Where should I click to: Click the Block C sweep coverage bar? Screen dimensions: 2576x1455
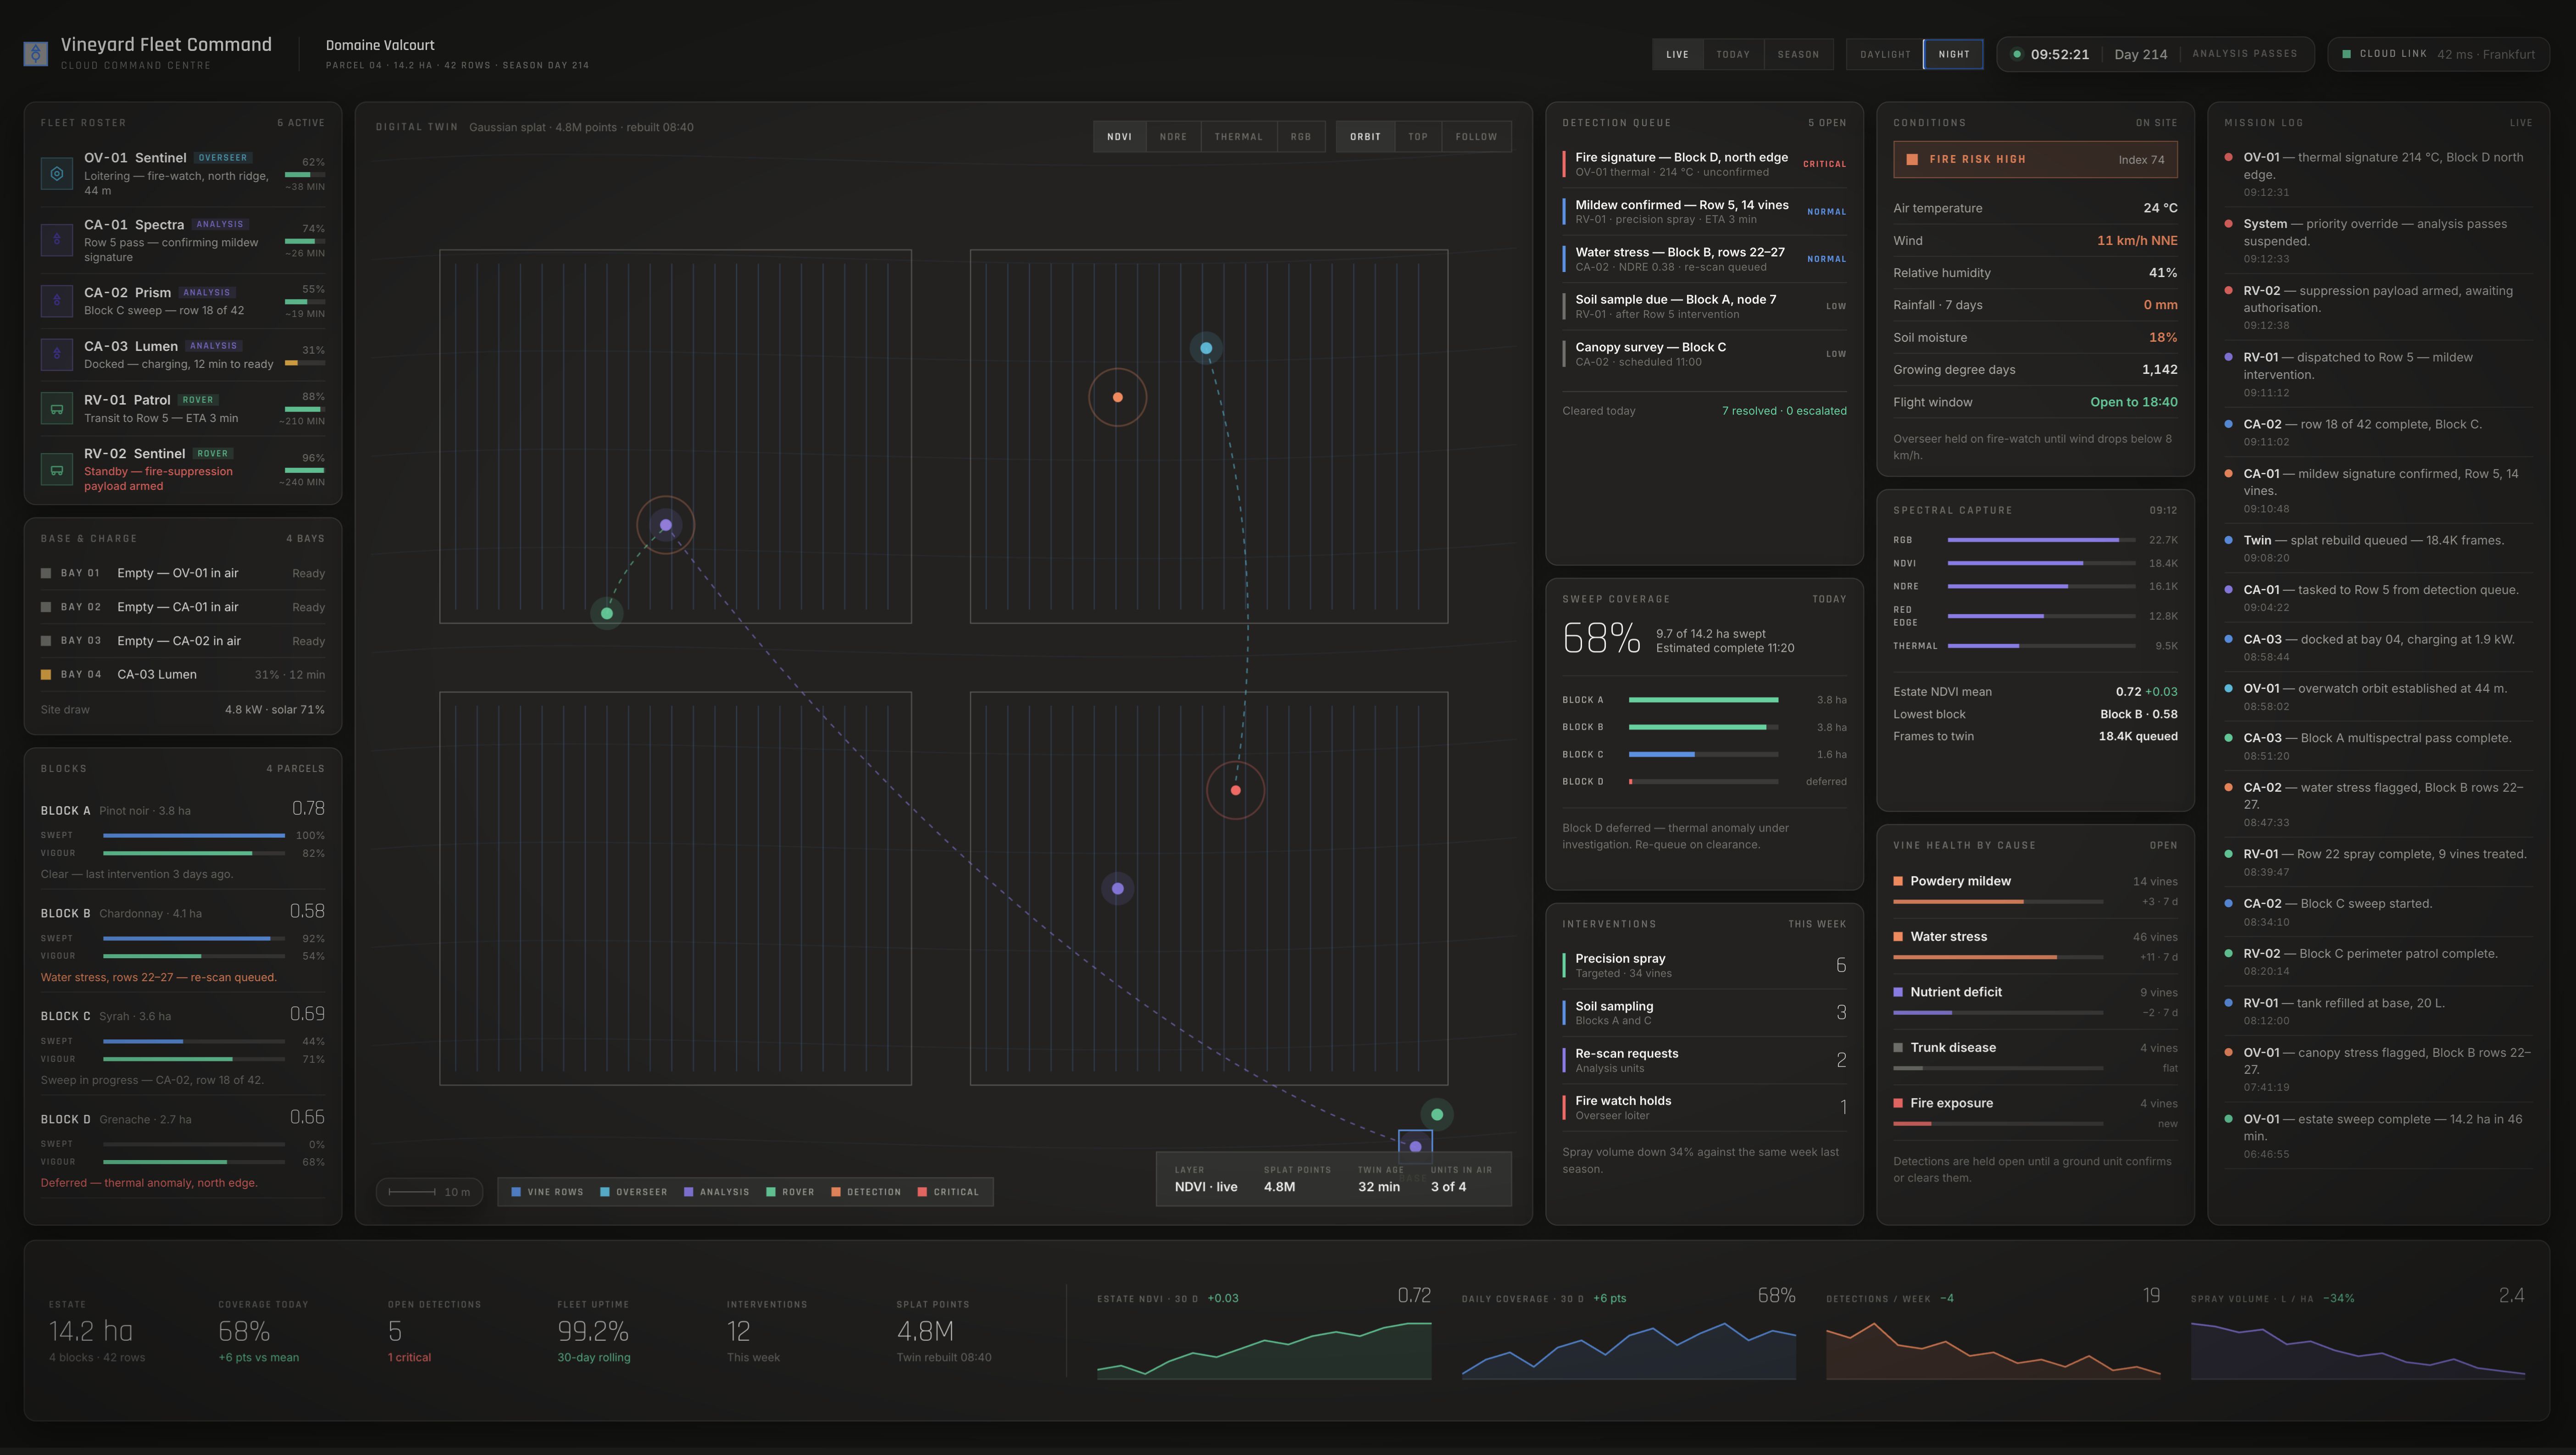[x=1703, y=754]
